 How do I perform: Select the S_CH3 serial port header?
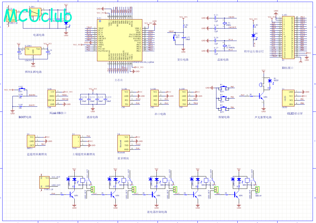pos(183,98)
